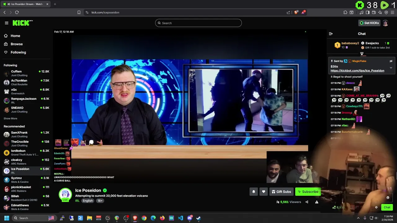The height and width of the screenshot is (223, 397).
Task: Unpin the pinned chat message
Action: coord(391,61)
